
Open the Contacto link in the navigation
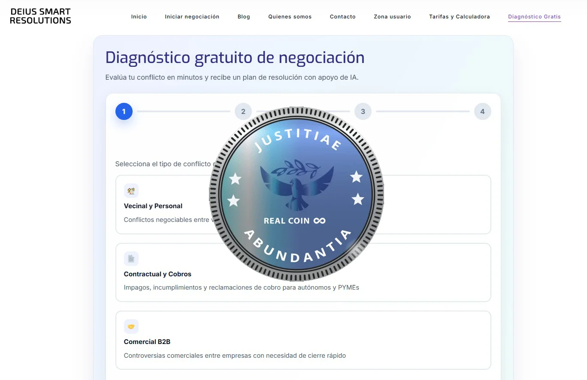pos(343,17)
